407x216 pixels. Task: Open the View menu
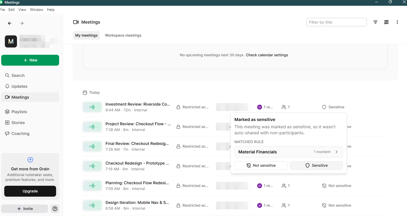tap(22, 10)
